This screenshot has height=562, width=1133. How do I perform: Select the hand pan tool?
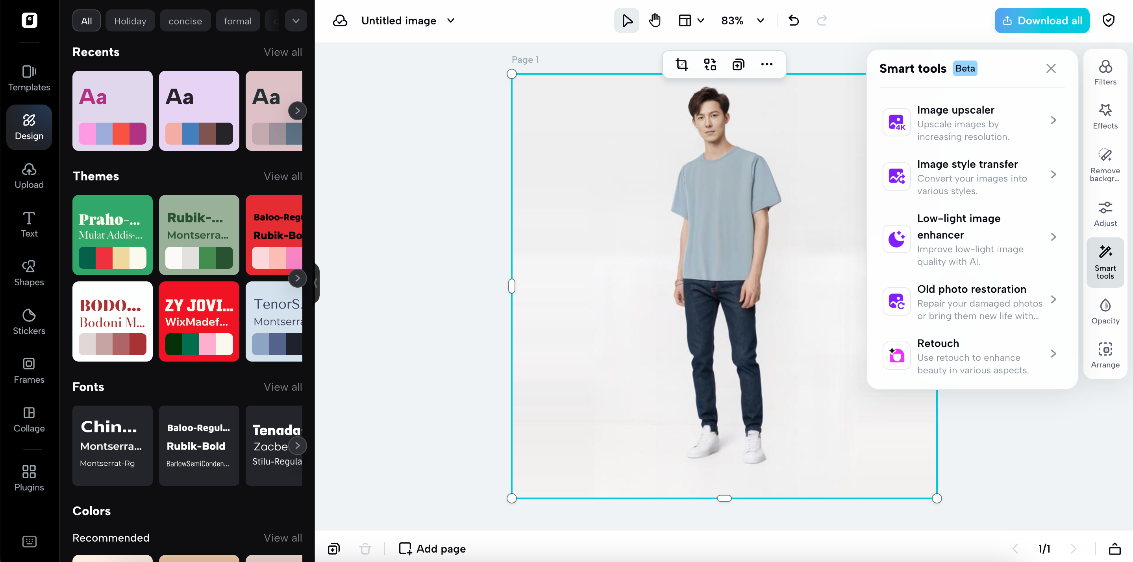(x=654, y=20)
